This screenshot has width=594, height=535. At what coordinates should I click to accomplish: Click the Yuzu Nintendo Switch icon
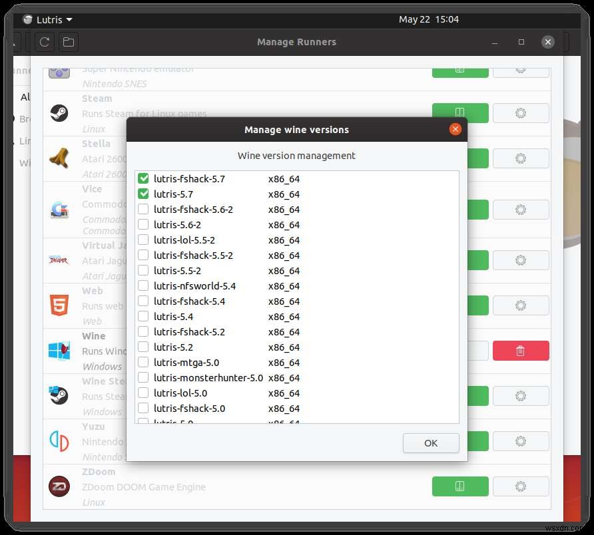click(59, 441)
